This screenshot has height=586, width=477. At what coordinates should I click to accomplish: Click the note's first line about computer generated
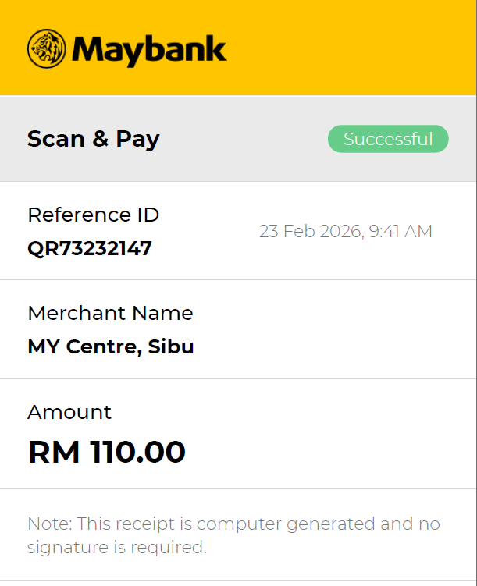pyautogui.click(x=233, y=523)
